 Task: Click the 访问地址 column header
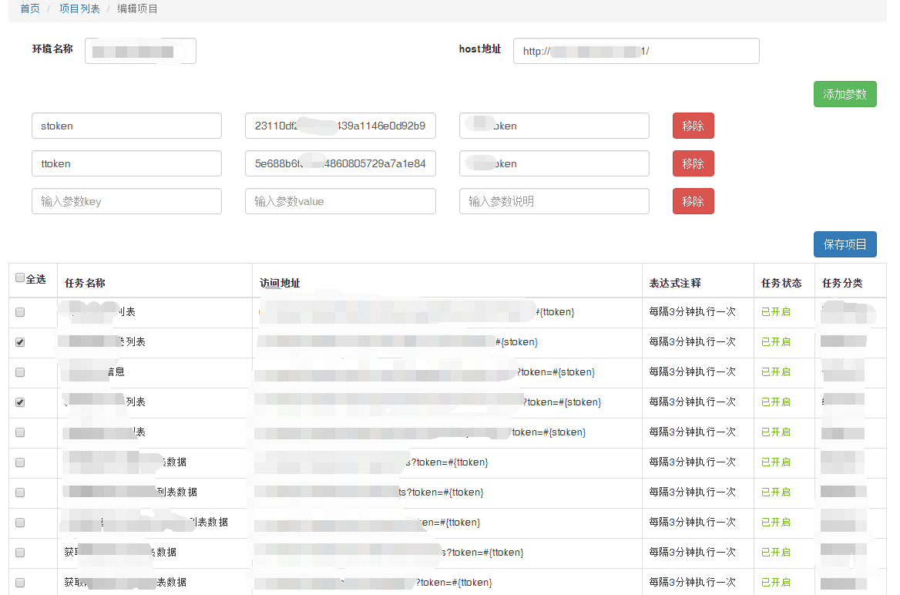280,283
